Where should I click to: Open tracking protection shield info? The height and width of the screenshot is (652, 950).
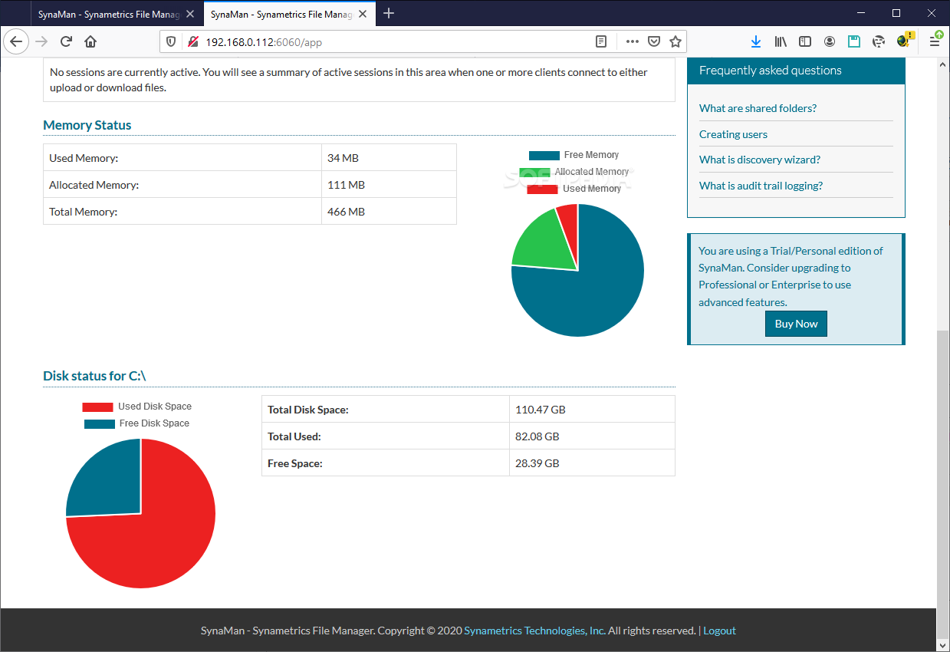[172, 41]
